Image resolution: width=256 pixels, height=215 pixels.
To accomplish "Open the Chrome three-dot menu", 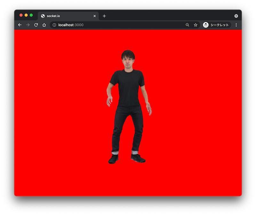I will [236, 25].
